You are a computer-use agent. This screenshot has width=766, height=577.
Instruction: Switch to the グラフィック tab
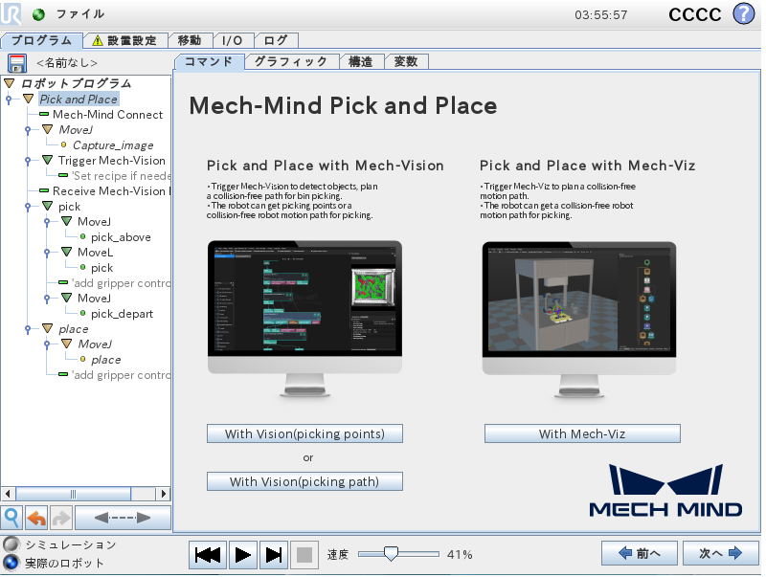click(x=292, y=62)
